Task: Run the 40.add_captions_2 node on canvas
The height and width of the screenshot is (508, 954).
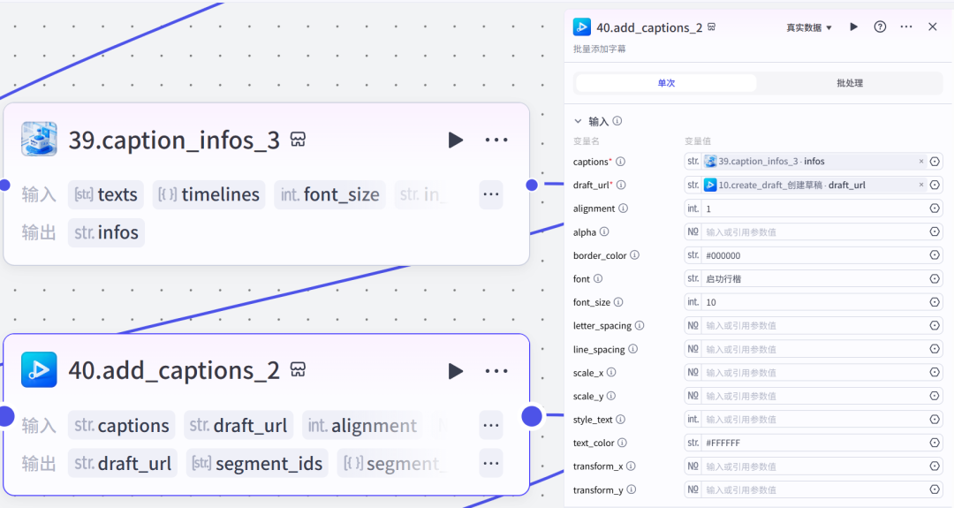Action: pos(455,371)
